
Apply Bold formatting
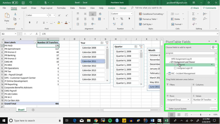30,22
